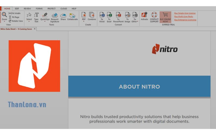
Task: Open the Protect ribbon tab
Action: click(51, 9)
